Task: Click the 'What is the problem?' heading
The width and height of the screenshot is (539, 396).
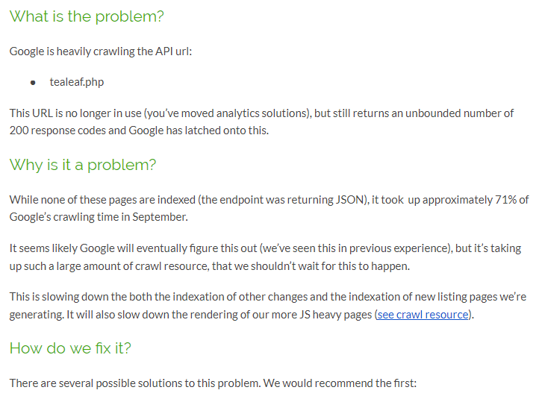Action: [87, 16]
